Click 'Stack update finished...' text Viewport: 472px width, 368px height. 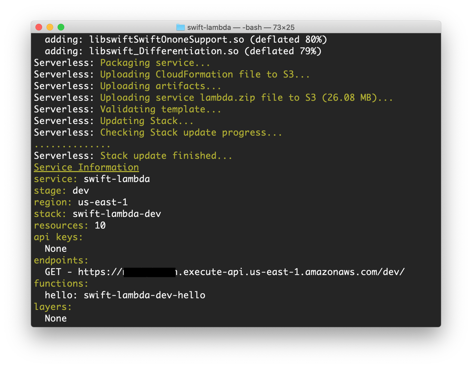click(x=166, y=156)
